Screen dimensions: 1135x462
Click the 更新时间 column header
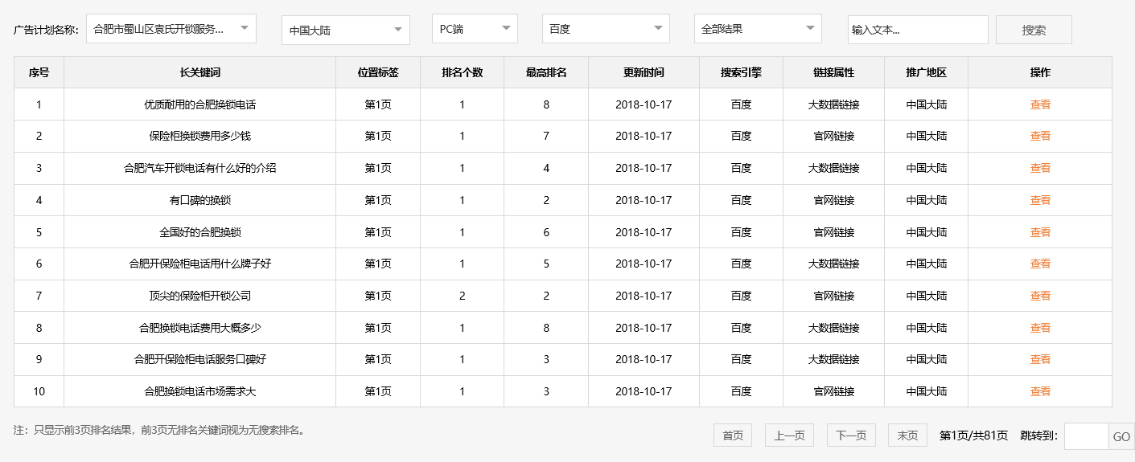coord(644,72)
